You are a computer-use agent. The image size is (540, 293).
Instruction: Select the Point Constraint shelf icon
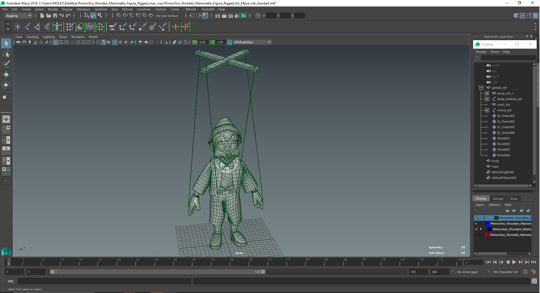(123, 27)
